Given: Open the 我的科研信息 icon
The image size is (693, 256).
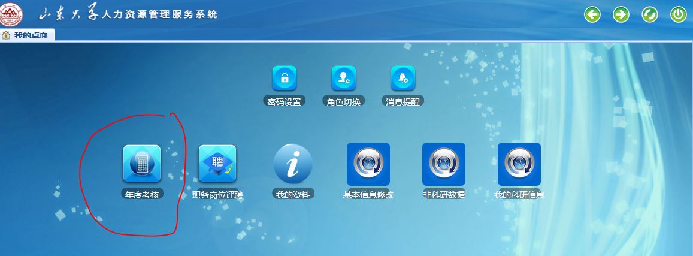Looking at the screenshot, I should [x=519, y=164].
